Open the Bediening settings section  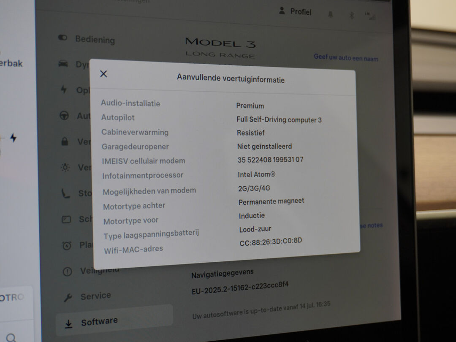coord(87,39)
